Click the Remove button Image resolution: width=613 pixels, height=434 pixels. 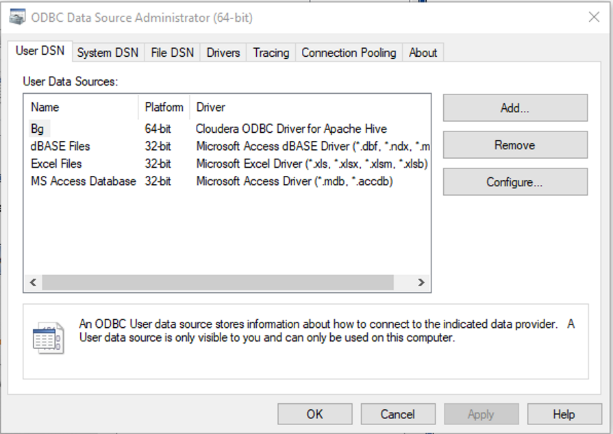514,144
